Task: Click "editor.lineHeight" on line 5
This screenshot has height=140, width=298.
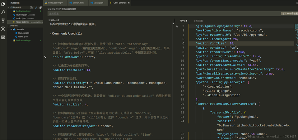Action: tap(213, 39)
